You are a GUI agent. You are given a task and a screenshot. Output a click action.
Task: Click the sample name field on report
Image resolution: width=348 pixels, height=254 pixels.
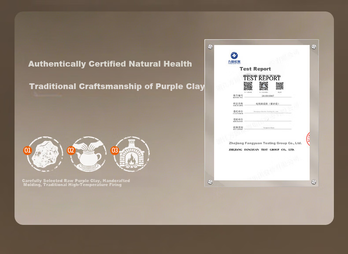click(267, 104)
